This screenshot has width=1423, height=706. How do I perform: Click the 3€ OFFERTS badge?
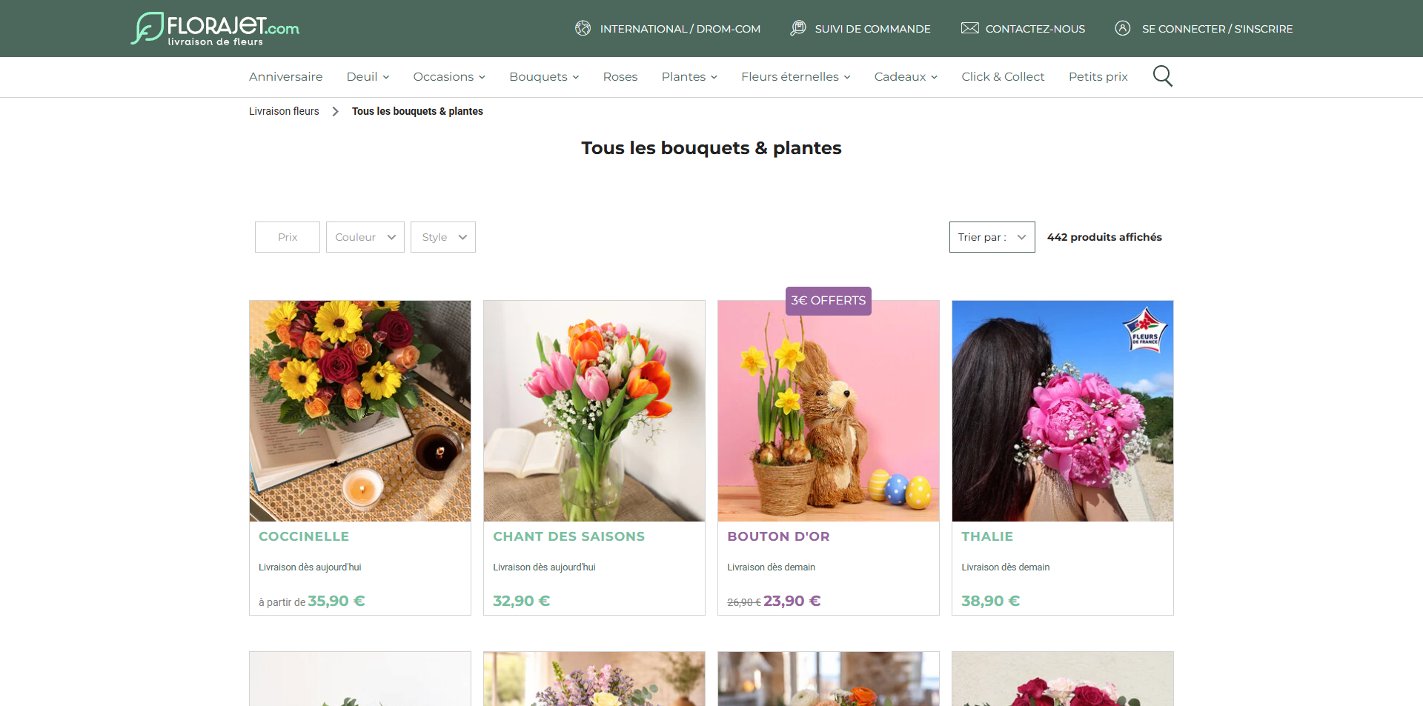point(829,301)
